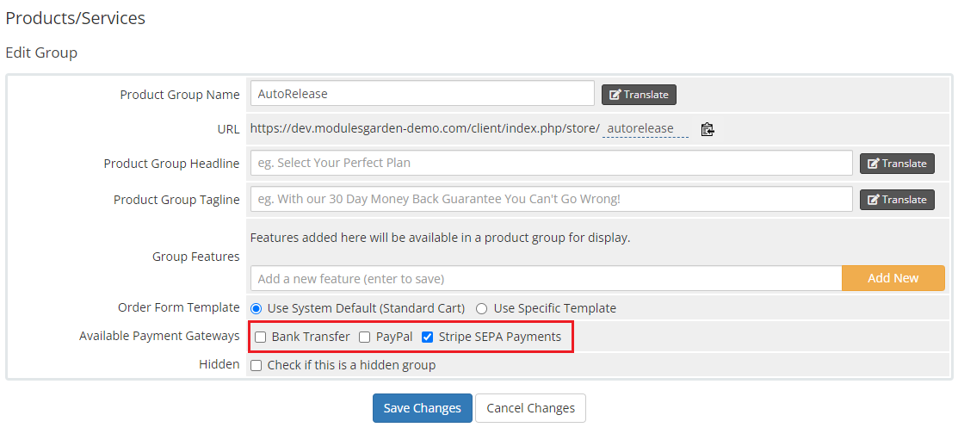The width and height of the screenshot is (958, 446).
Task: Click the Add New feature button
Action: coord(893,278)
